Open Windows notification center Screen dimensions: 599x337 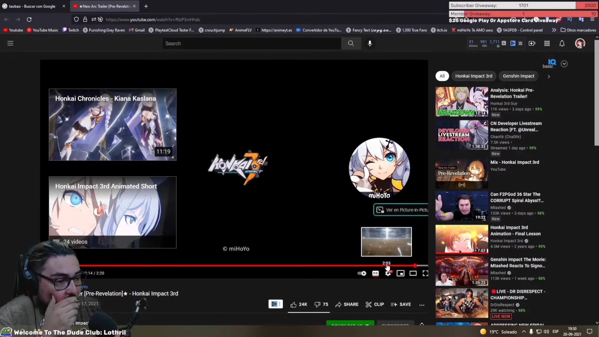coord(590,332)
